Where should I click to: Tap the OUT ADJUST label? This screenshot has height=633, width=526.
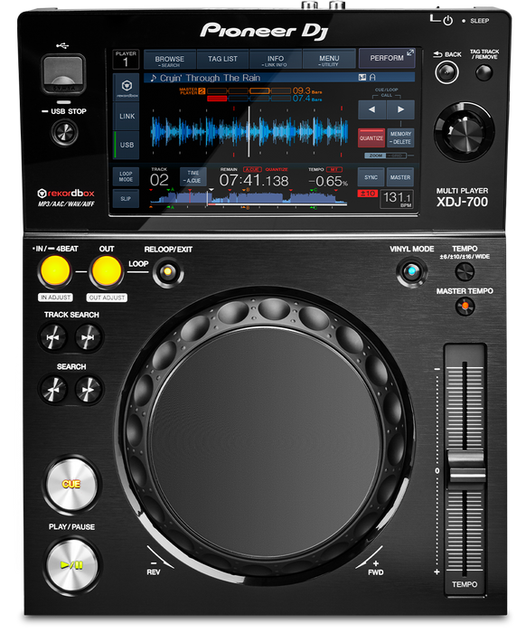(x=107, y=298)
